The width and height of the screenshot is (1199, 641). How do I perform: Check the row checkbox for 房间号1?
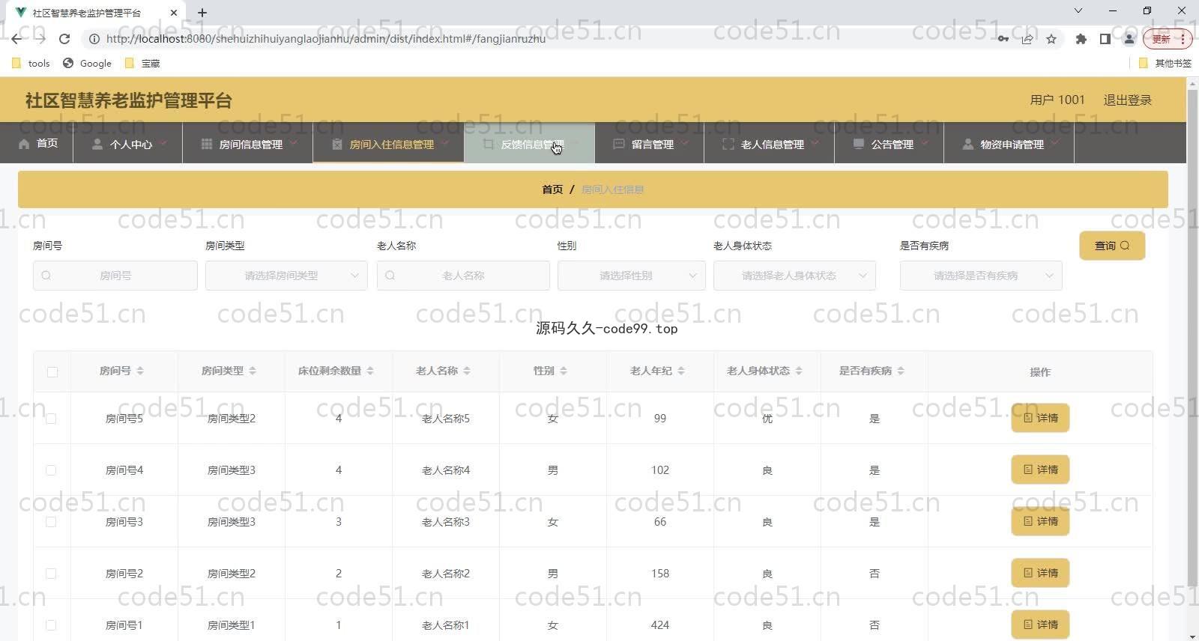click(51, 625)
